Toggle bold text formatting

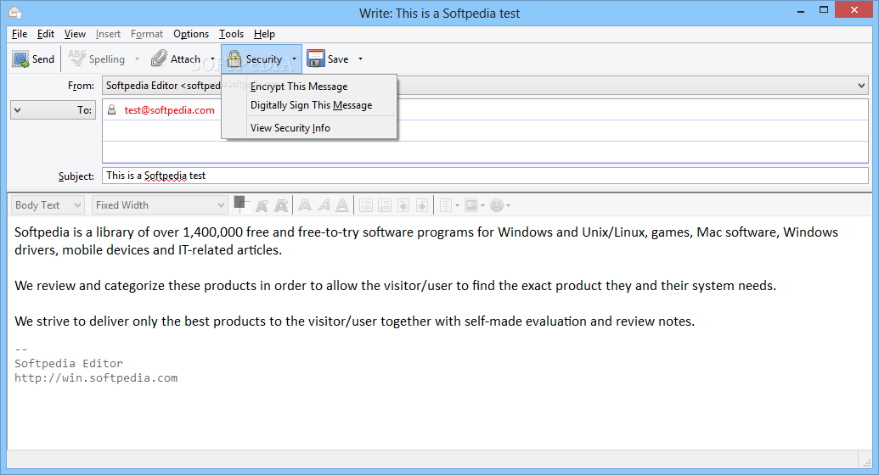305,205
